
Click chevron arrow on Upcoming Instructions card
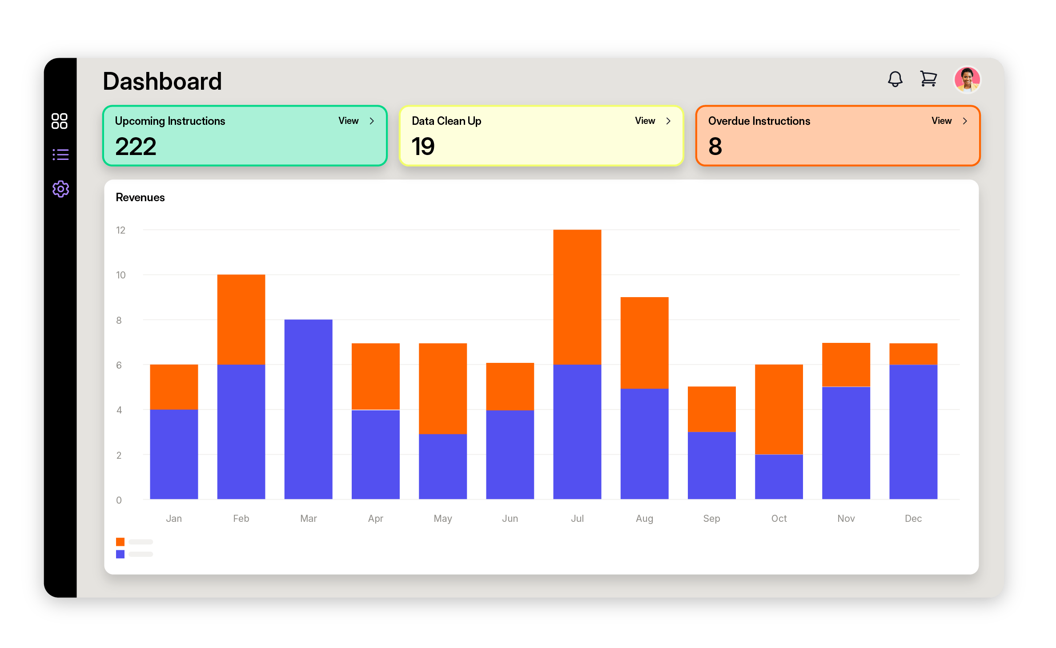pyautogui.click(x=372, y=121)
